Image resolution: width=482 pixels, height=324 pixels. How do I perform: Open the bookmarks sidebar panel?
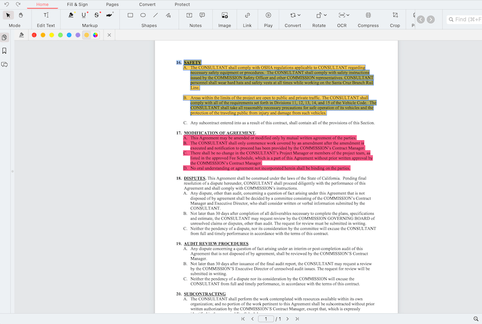click(x=4, y=51)
